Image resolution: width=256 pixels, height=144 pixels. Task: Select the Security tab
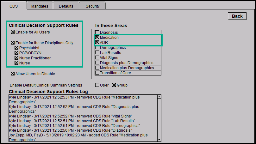[92, 6]
